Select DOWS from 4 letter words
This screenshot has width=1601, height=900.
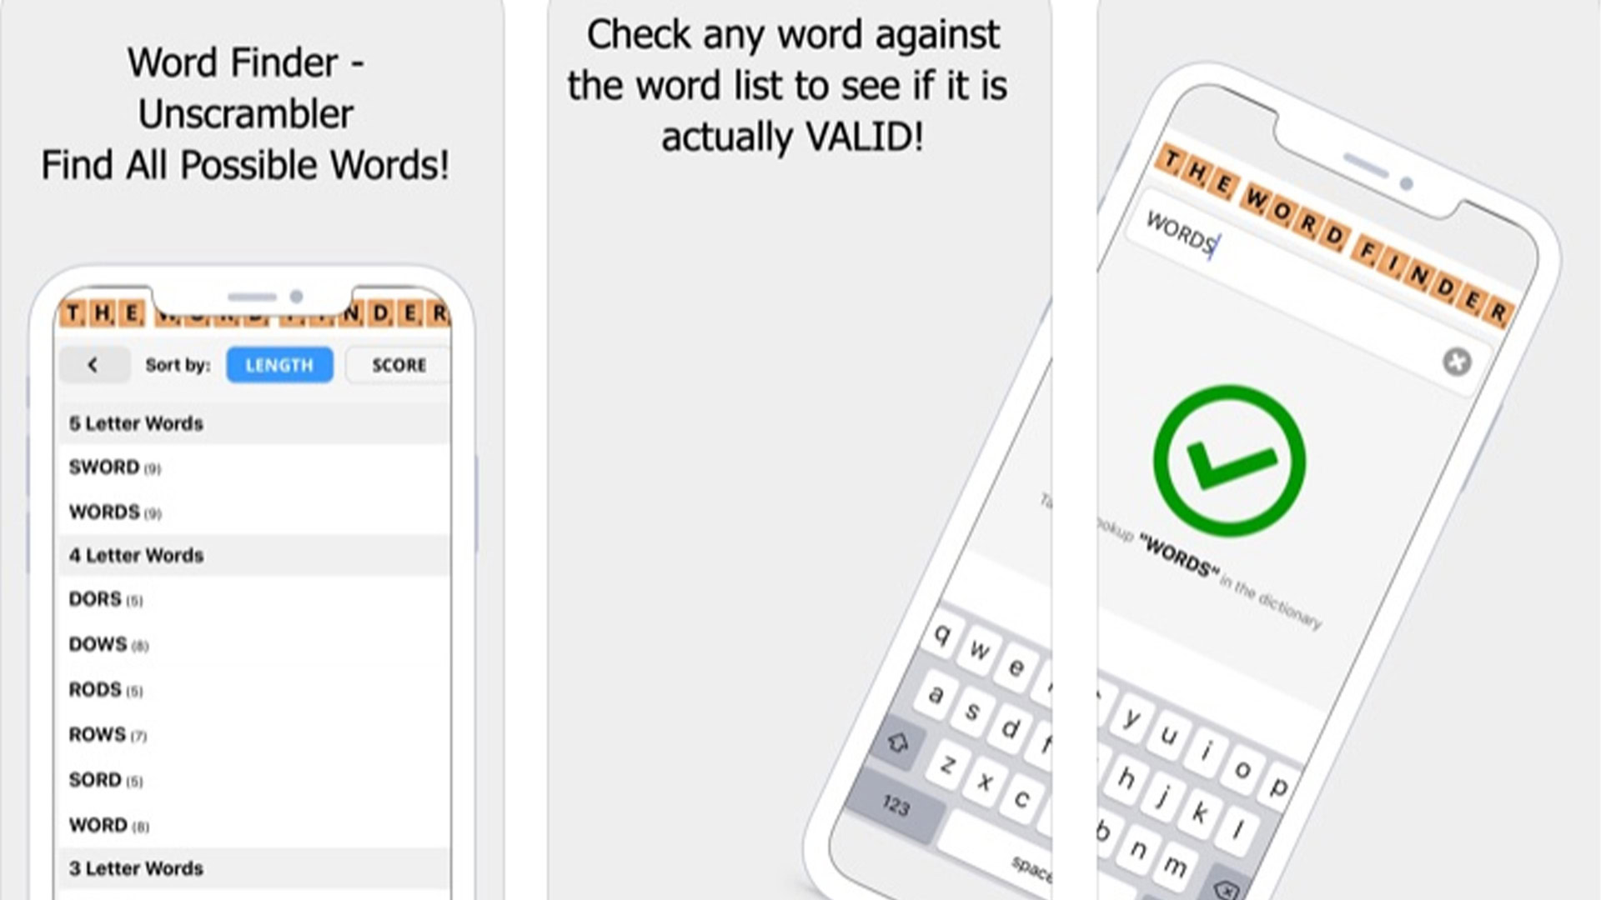click(97, 644)
